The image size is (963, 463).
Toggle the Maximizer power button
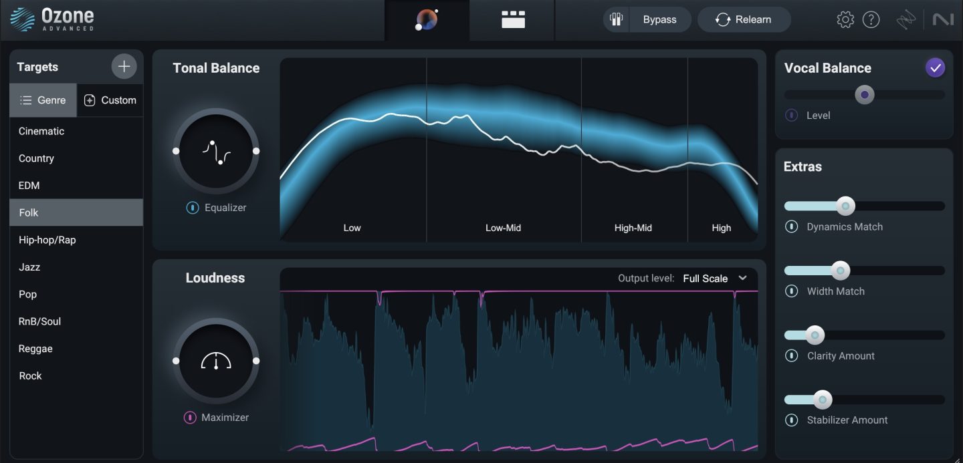[190, 418]
